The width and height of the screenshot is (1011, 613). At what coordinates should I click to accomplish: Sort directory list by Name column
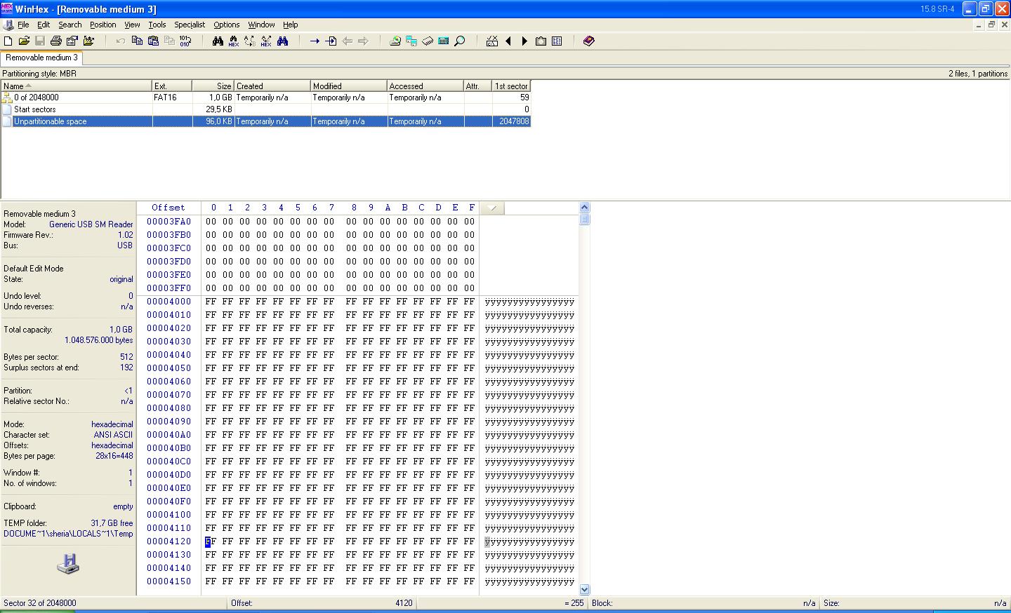coord(77,86)
